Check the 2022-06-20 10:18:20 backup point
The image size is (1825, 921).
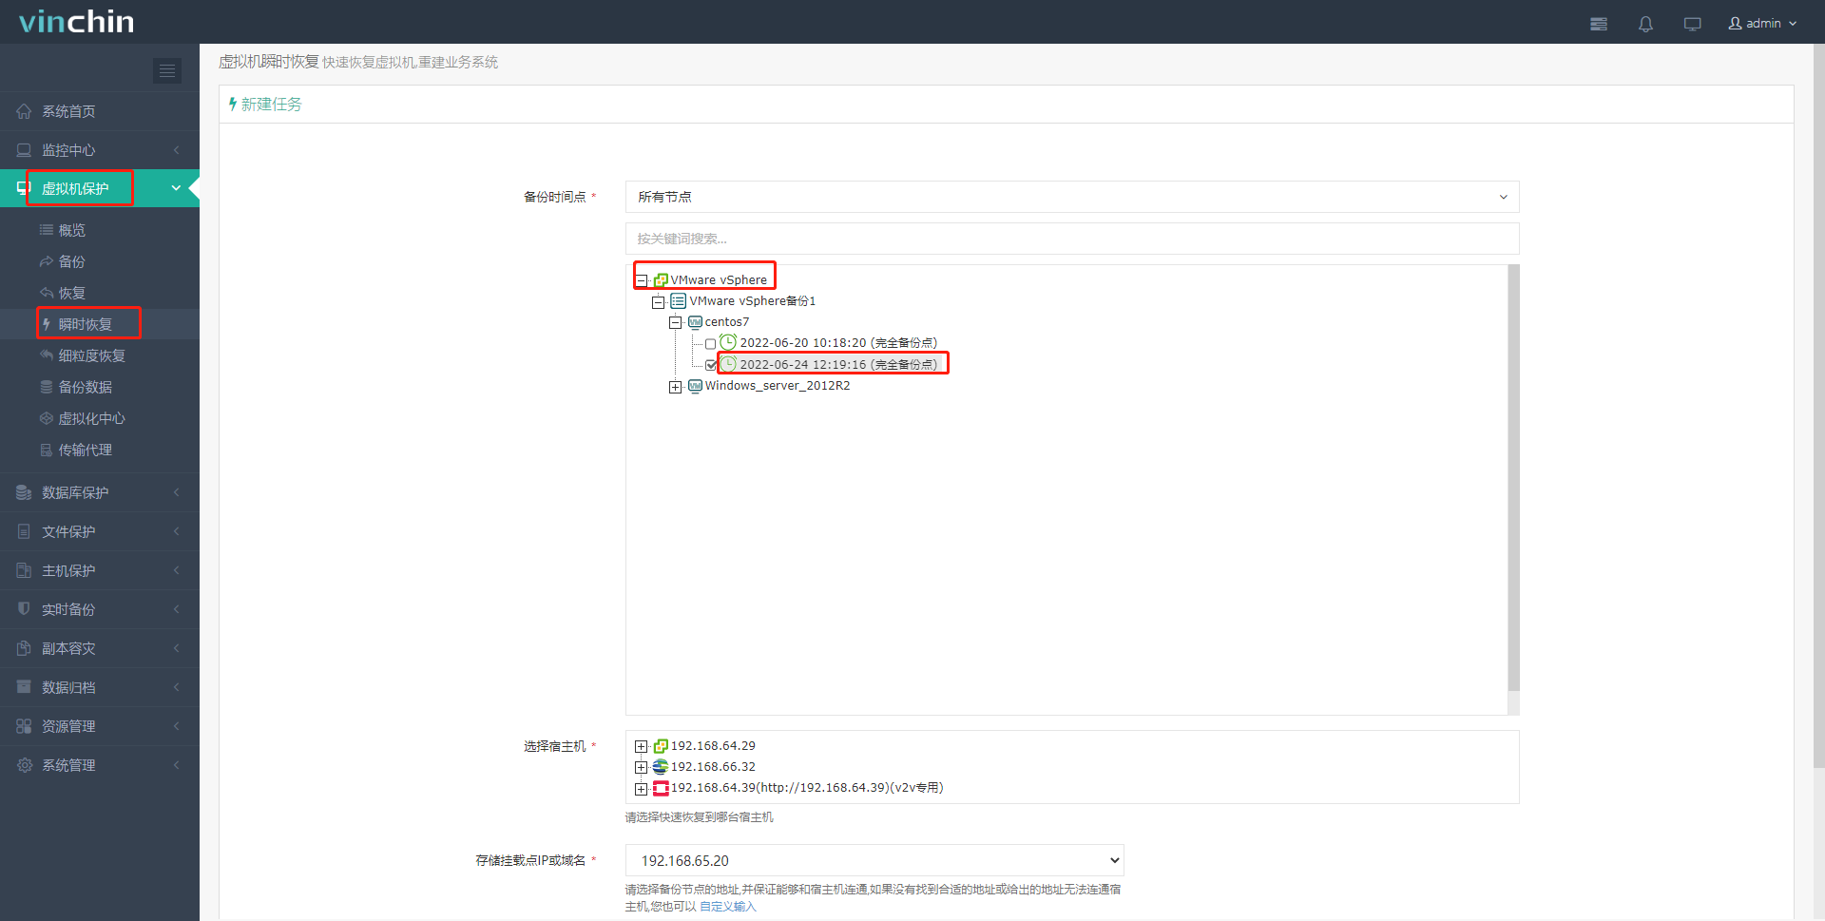point(710,344)
